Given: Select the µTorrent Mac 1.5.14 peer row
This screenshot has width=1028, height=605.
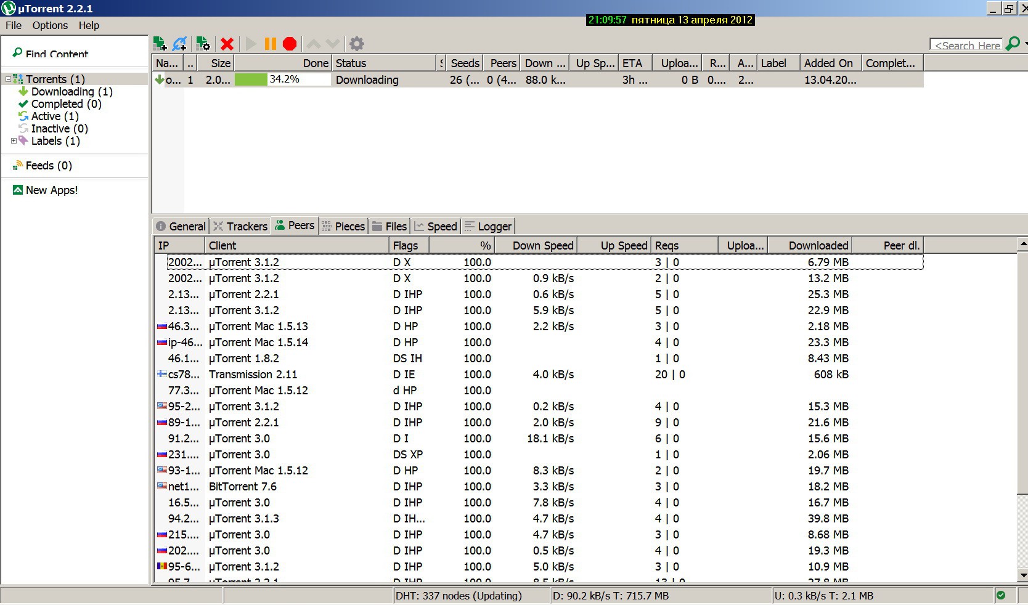Looking at the screenshot, I should 539,342.
